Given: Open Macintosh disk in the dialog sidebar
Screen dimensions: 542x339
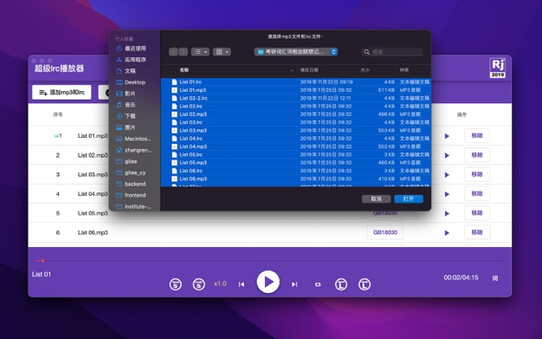Looking at the screenshot, I should [134, 139].
